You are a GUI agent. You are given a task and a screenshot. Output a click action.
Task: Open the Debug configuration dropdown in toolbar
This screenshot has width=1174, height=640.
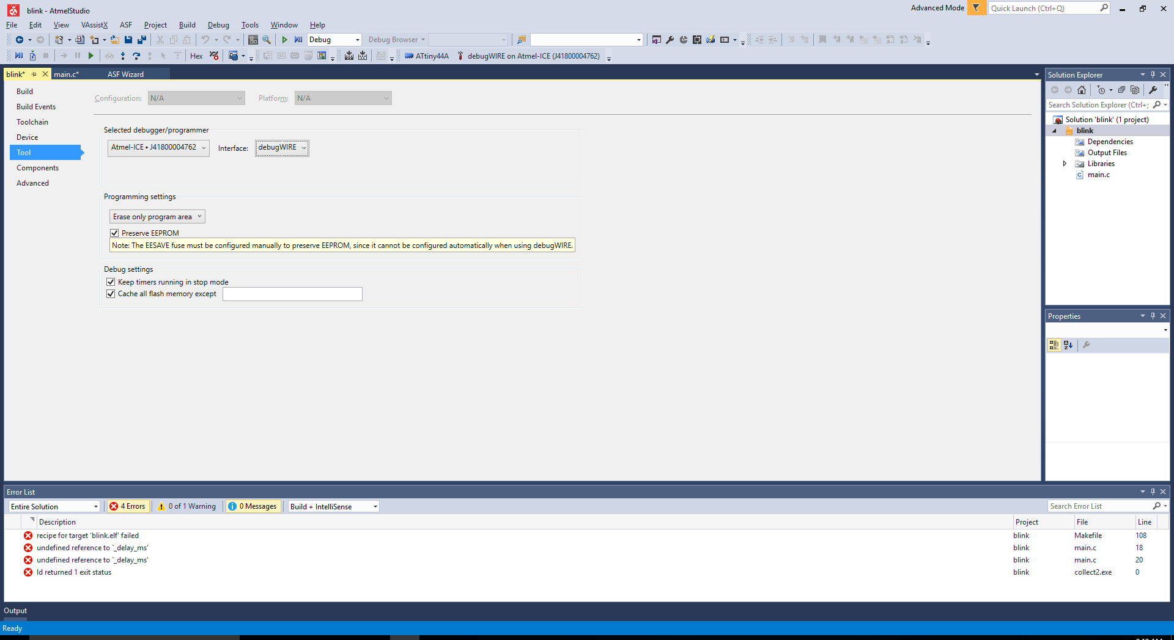coord(334,40)
